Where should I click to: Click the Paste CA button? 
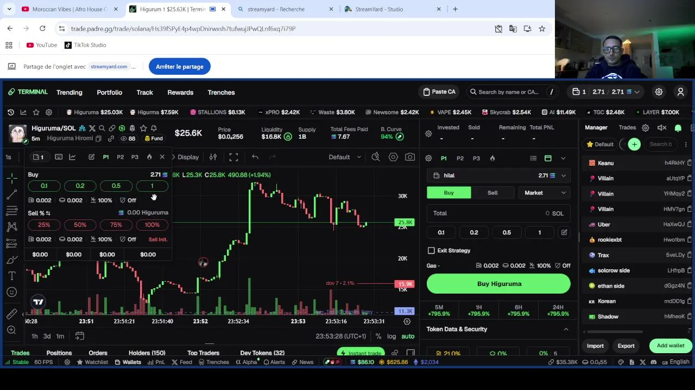[x=439, y=92]
